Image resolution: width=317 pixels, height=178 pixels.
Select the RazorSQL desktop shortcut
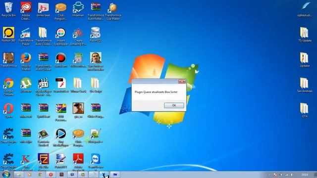click(96, 35)
